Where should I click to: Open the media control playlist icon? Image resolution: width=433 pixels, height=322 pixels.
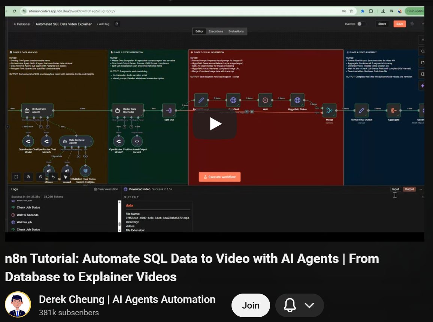tap(391, 11)
